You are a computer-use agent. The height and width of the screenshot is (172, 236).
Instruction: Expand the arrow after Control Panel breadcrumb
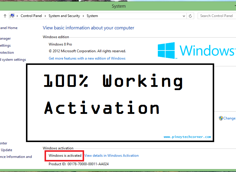point(45,16)
